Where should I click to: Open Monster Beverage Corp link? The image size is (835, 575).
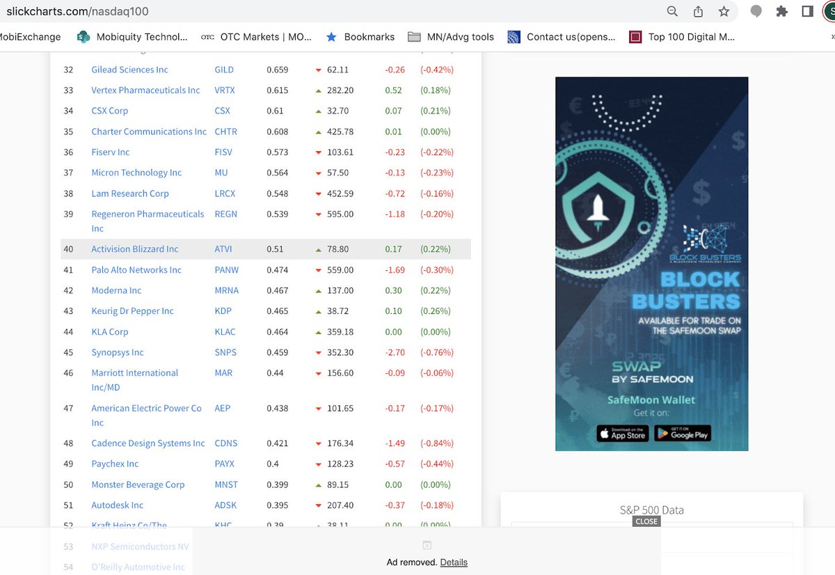[x=138, y=485]
